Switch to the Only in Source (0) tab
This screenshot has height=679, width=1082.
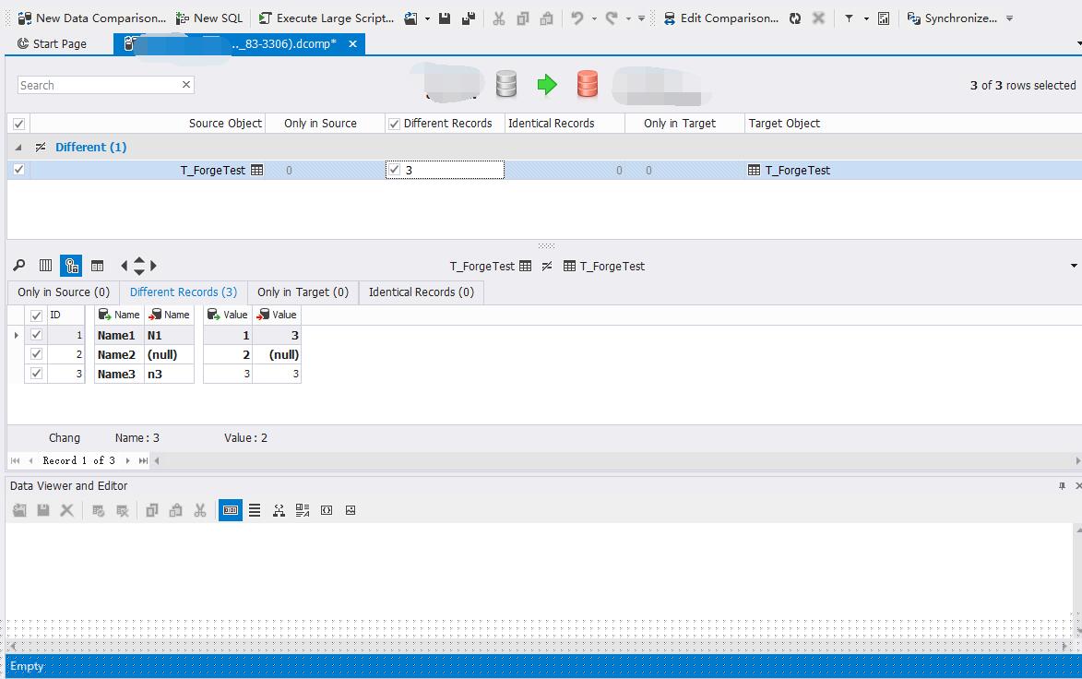(63, 292)
